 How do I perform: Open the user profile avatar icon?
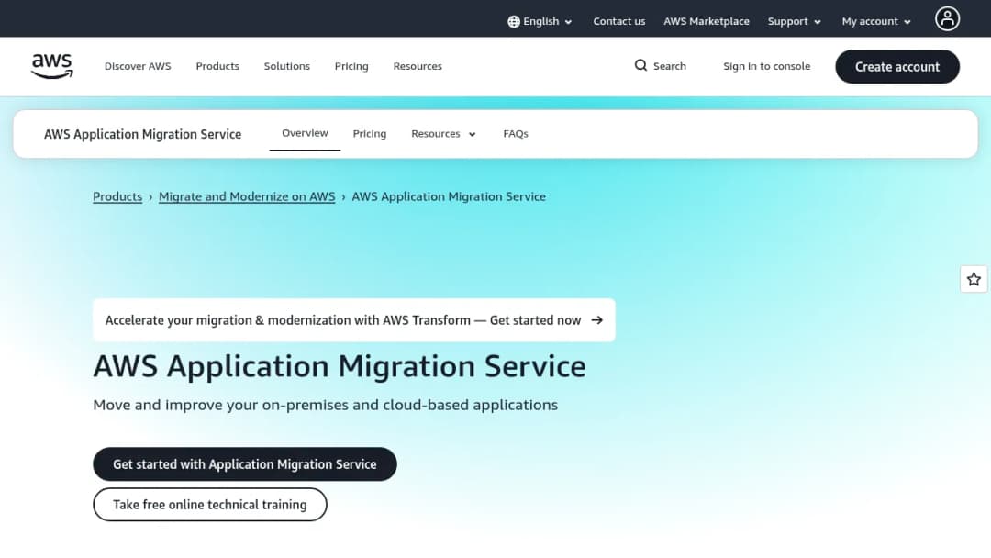pyautogui.click(x=947, y=19)
